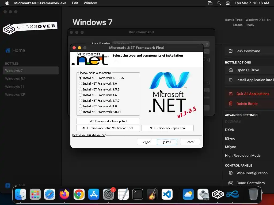The width and height of the screenshot is (274, 205).
Task: Toggle DXVK advanced setting
Action: pos(230,130)
